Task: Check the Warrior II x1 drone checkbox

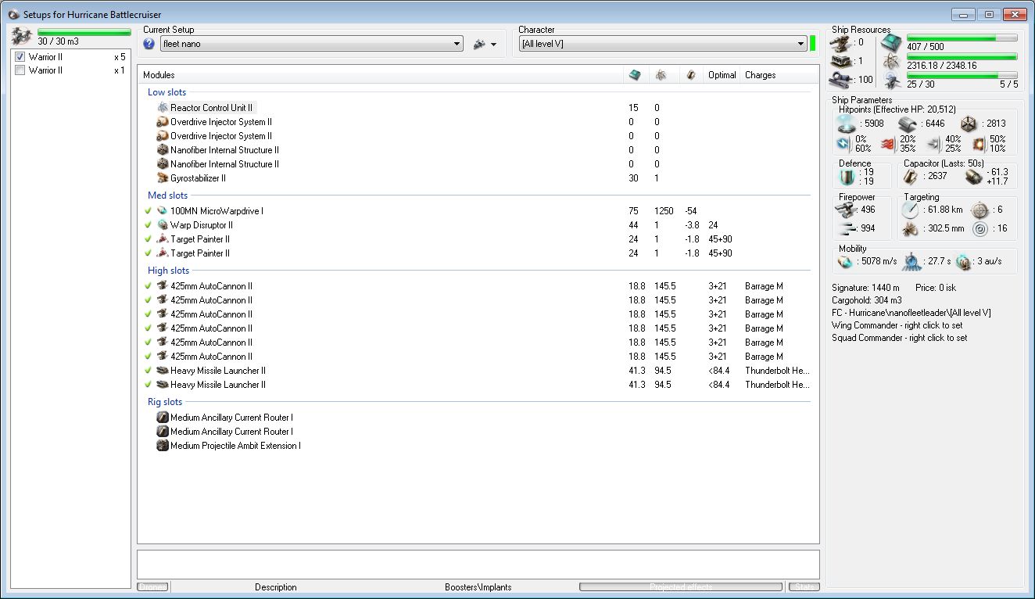Action: pyautogui.click(x=20, y=70)
